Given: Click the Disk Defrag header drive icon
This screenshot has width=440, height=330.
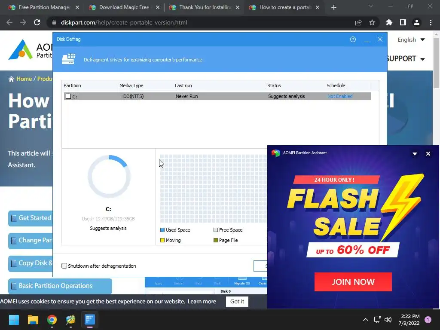Looking at the screenshot, I should pyautogui.click(x=69, y=59).
